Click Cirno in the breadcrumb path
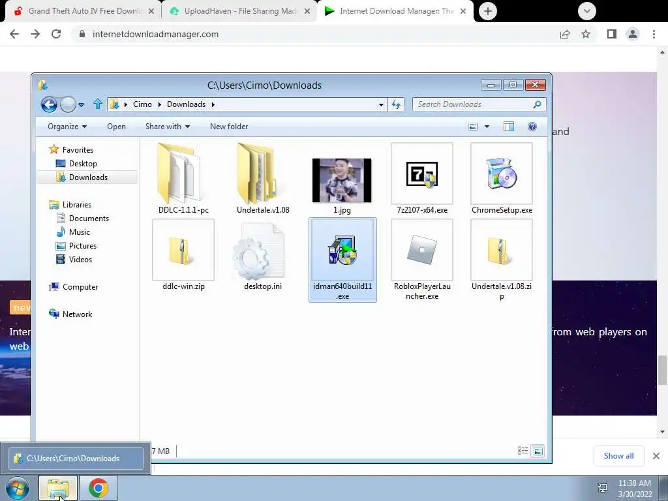The image size is (668, 501). click(x=142, y=104)
